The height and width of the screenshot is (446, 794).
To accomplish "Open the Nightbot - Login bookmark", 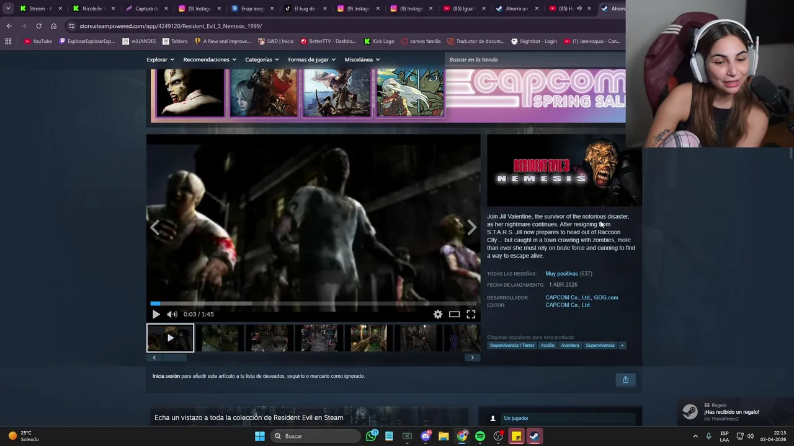I will 533,42.
